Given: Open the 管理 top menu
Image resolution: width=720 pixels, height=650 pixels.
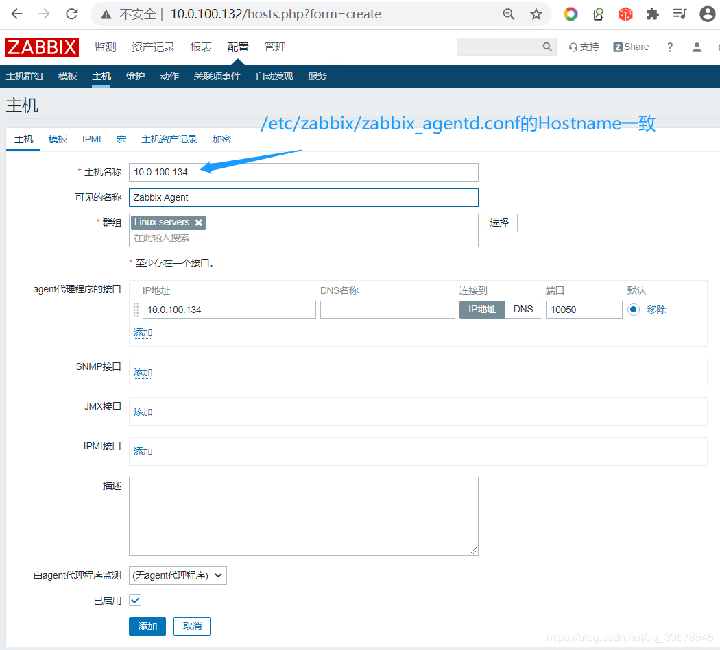Looking at the screenshot, I should pos(274,47).
